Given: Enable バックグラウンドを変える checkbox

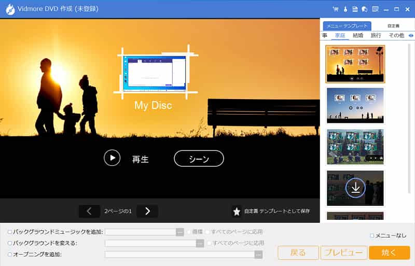Looking at the screenshot, I should tap(10, 243).
